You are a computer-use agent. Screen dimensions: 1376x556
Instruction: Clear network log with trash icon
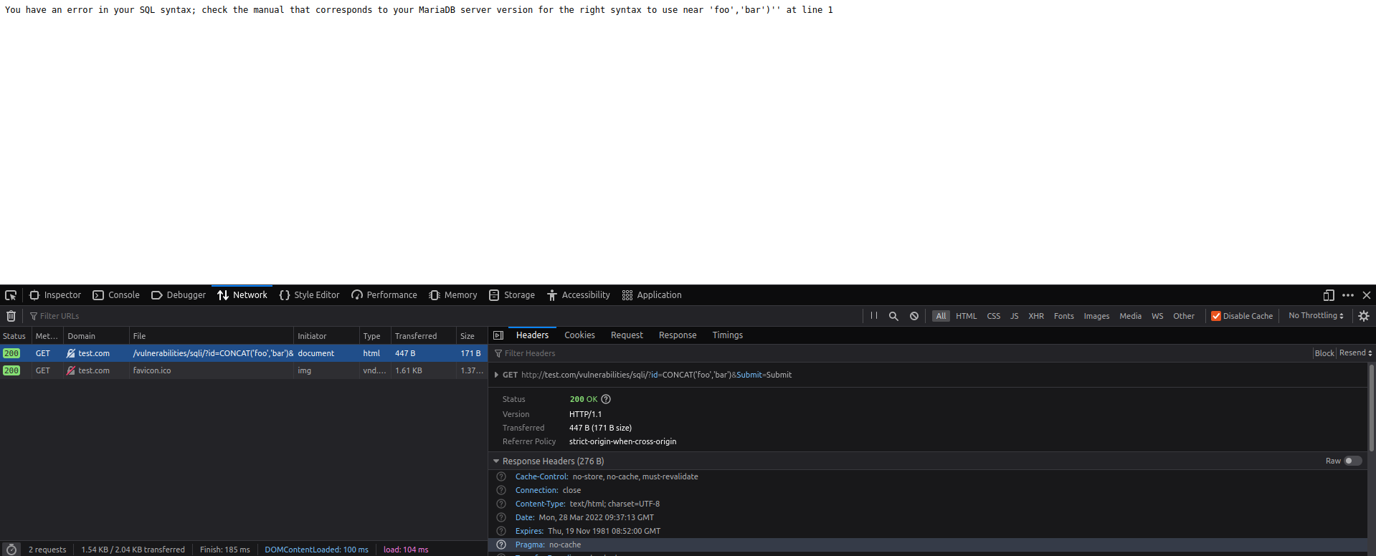[x=11, y=316]
